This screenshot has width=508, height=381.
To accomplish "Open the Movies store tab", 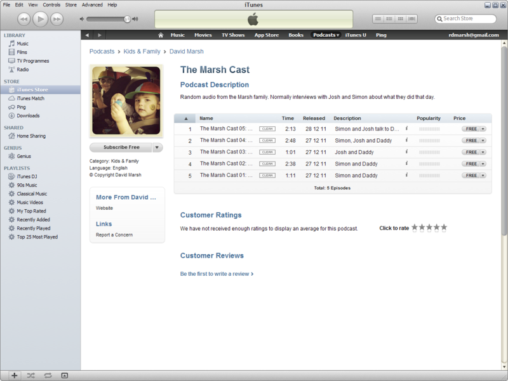I will [203, 35].
